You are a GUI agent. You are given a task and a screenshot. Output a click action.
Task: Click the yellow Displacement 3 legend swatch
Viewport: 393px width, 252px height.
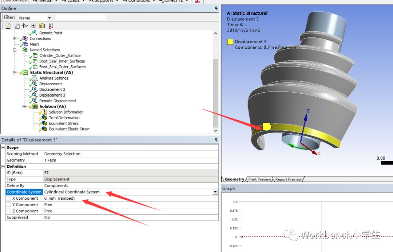tap(230, 42)
